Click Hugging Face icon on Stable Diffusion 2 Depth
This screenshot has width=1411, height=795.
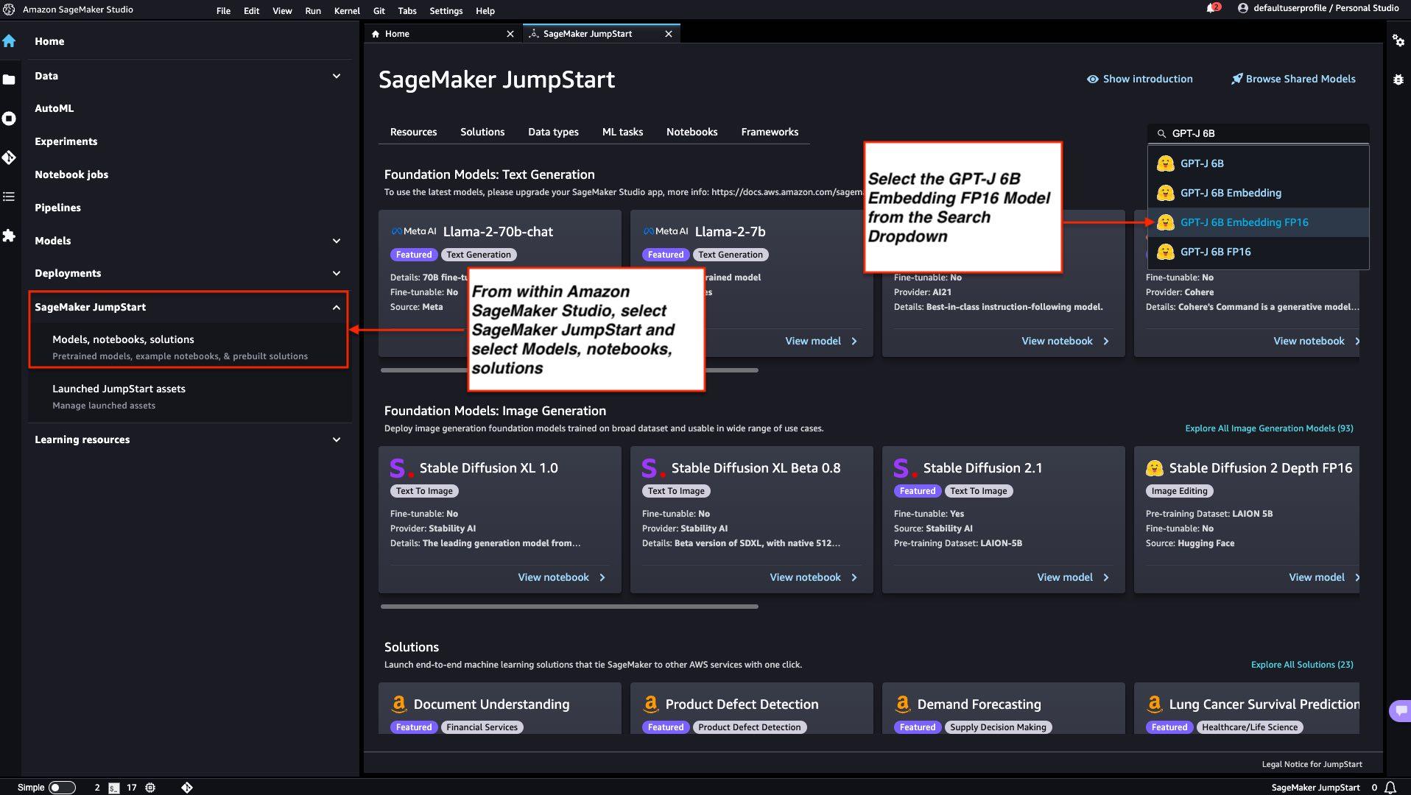(1154, 468)
